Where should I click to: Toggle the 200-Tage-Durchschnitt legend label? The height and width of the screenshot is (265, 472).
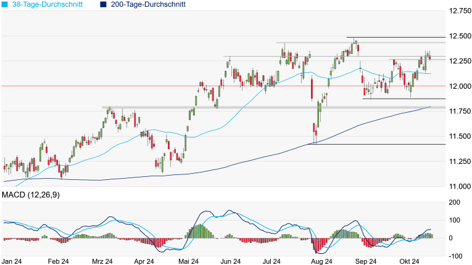point(150,4)
